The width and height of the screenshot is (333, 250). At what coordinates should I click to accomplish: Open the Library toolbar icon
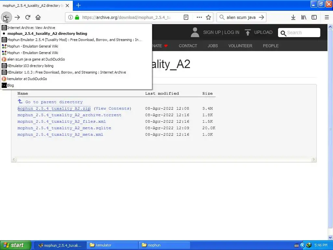coord(304,18)
